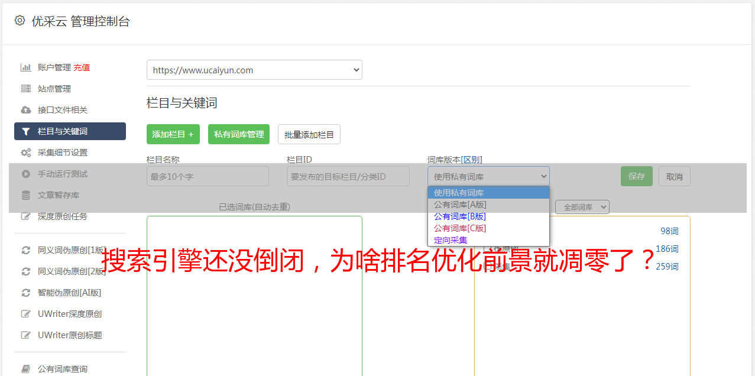The height and width of the screenshot is (376, 755).
Task: Click the cloud upload icon for 接口文件相关
Action: coord(26,110)
